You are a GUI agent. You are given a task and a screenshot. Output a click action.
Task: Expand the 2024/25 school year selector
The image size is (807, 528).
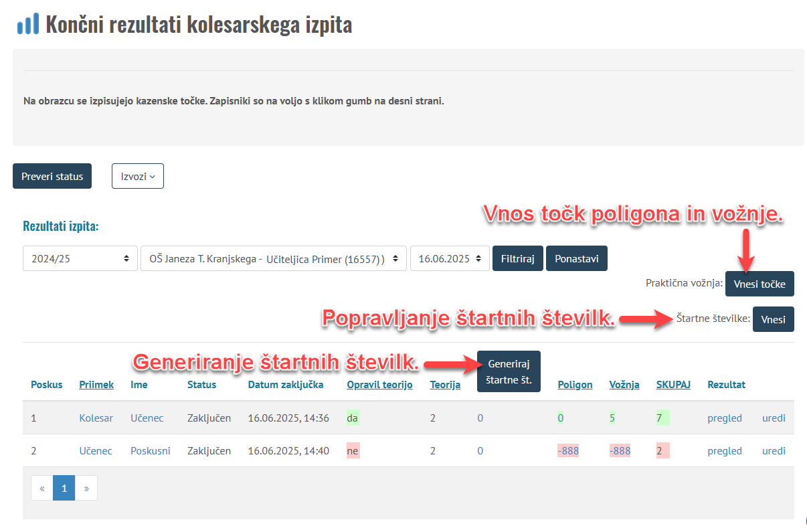click(79, 258)
